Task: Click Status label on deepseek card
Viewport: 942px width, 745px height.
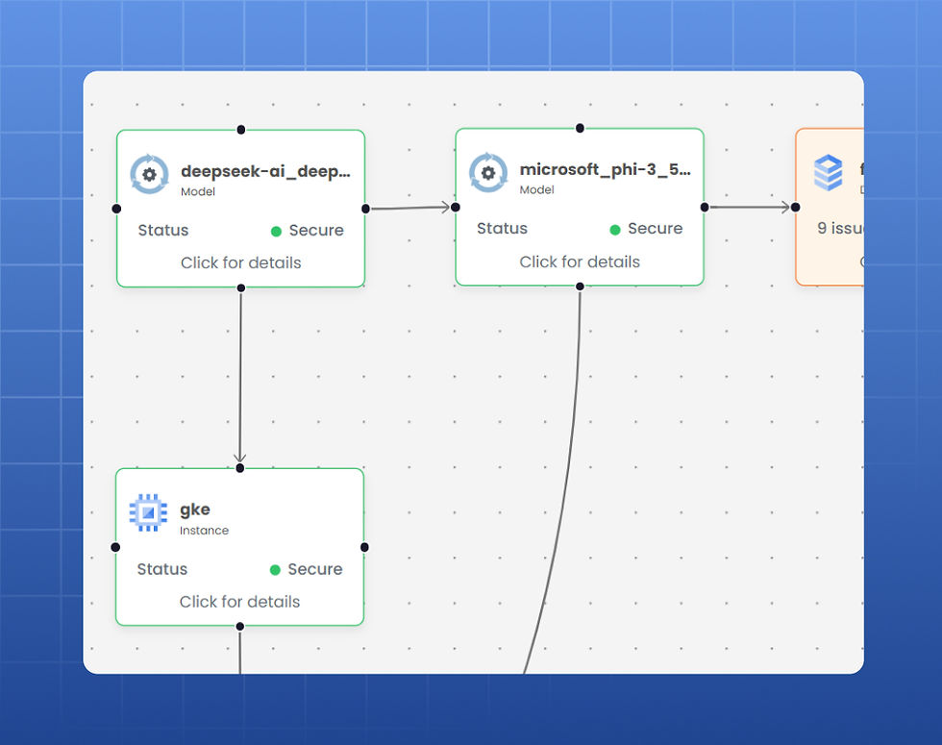Action: point(163,230)
